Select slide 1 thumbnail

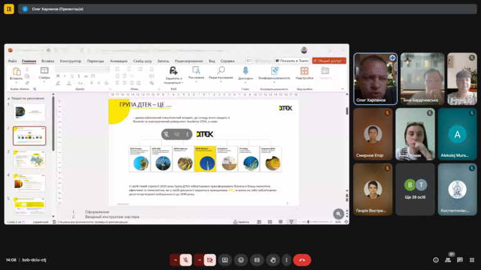point(29,112)
